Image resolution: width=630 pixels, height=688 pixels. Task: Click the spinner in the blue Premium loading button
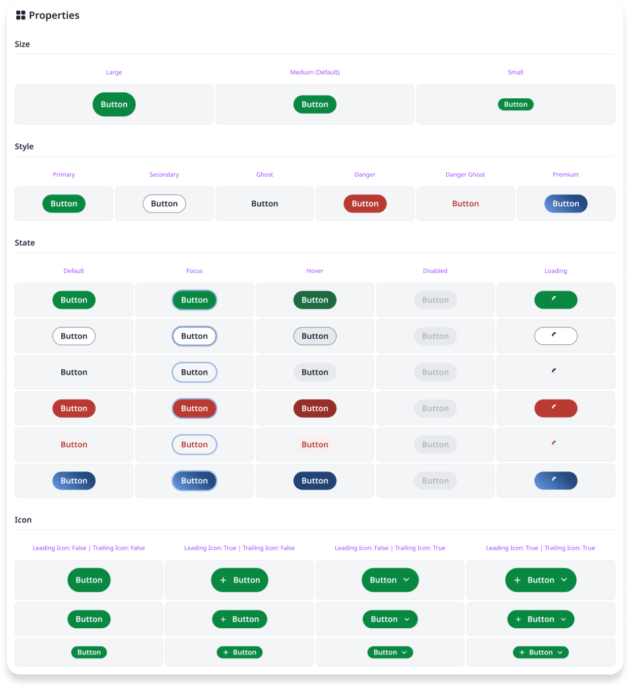(x=554, y=478)
